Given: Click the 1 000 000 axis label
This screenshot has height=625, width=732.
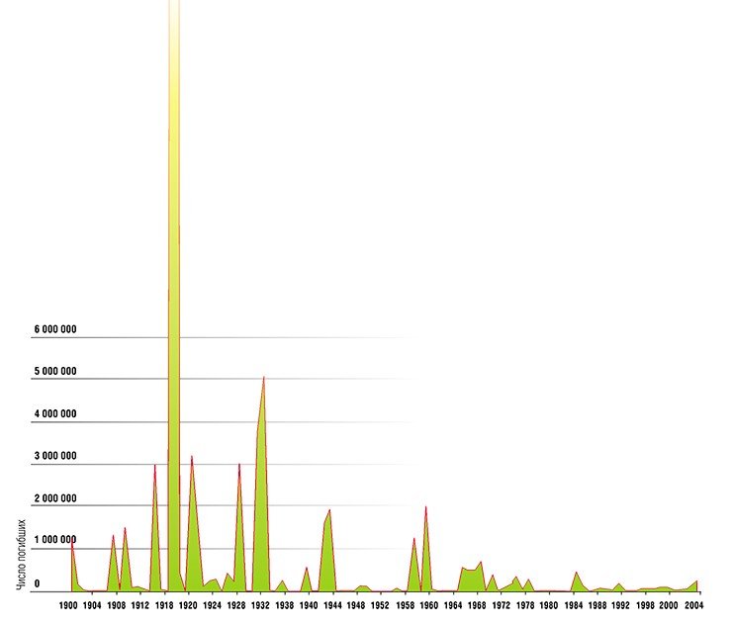Looking at the screenshot, I should [55, 540].
